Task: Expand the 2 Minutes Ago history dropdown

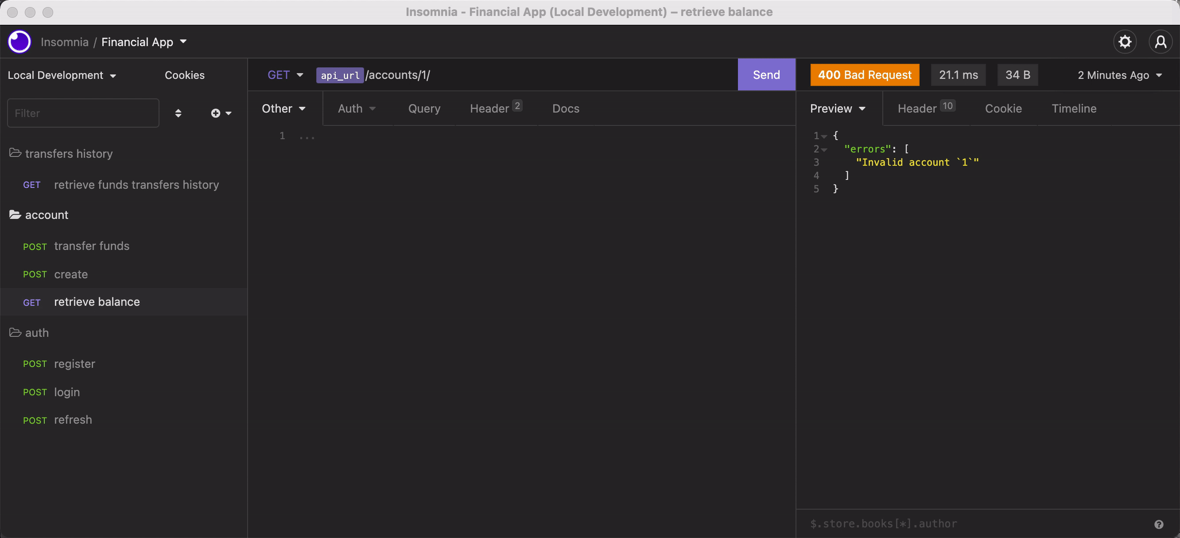Action: (1119, 75)
